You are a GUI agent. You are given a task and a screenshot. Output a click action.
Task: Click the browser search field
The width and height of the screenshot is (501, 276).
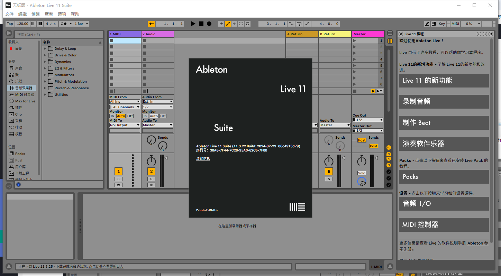click(59, 35)
